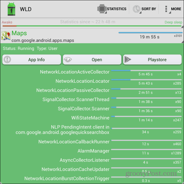
Task: Click the x247 count for WifiStateMachine
Action: (177, 120)
